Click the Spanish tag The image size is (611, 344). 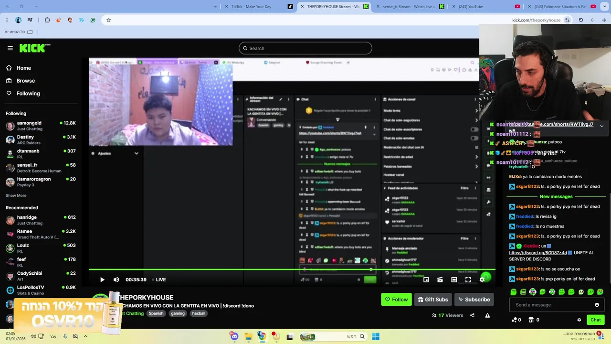tap(156, 313)
